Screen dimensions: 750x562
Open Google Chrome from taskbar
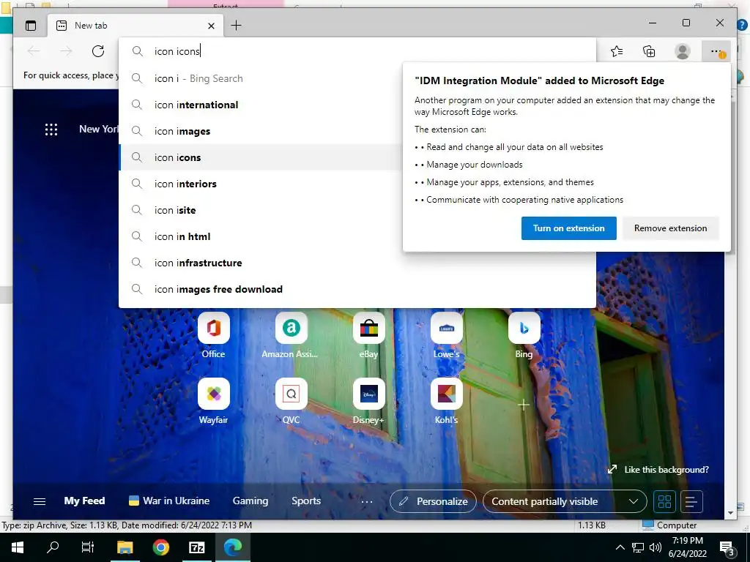coord(160,547)
